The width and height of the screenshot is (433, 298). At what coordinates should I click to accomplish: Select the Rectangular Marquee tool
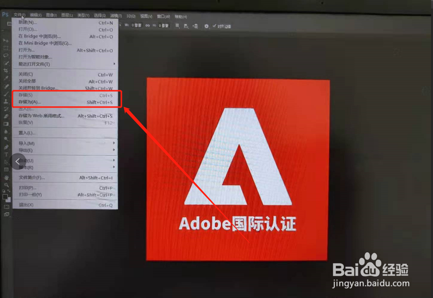click(x=6, y=48)
